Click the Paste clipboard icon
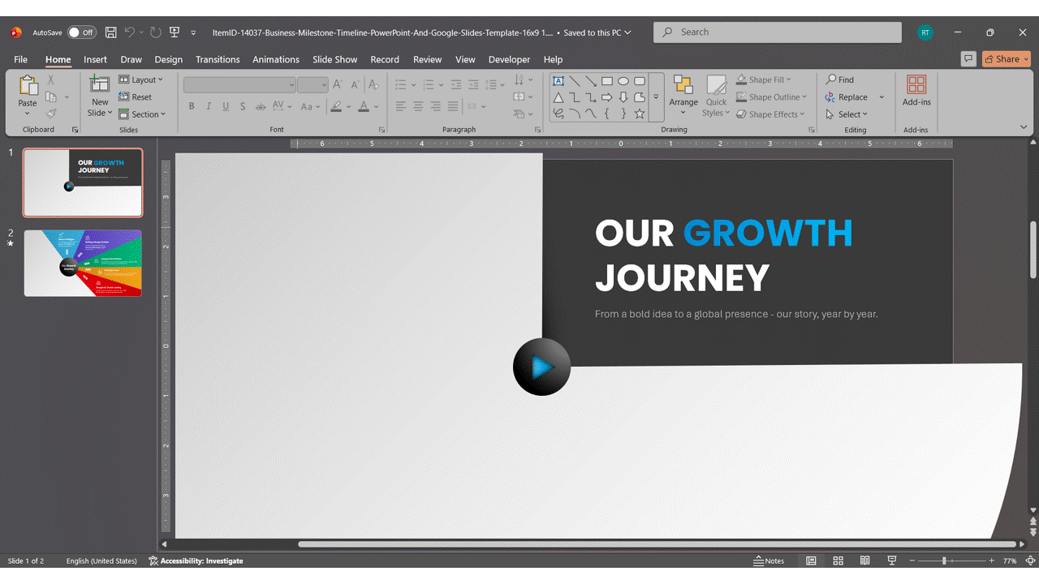 pos(28,85)
